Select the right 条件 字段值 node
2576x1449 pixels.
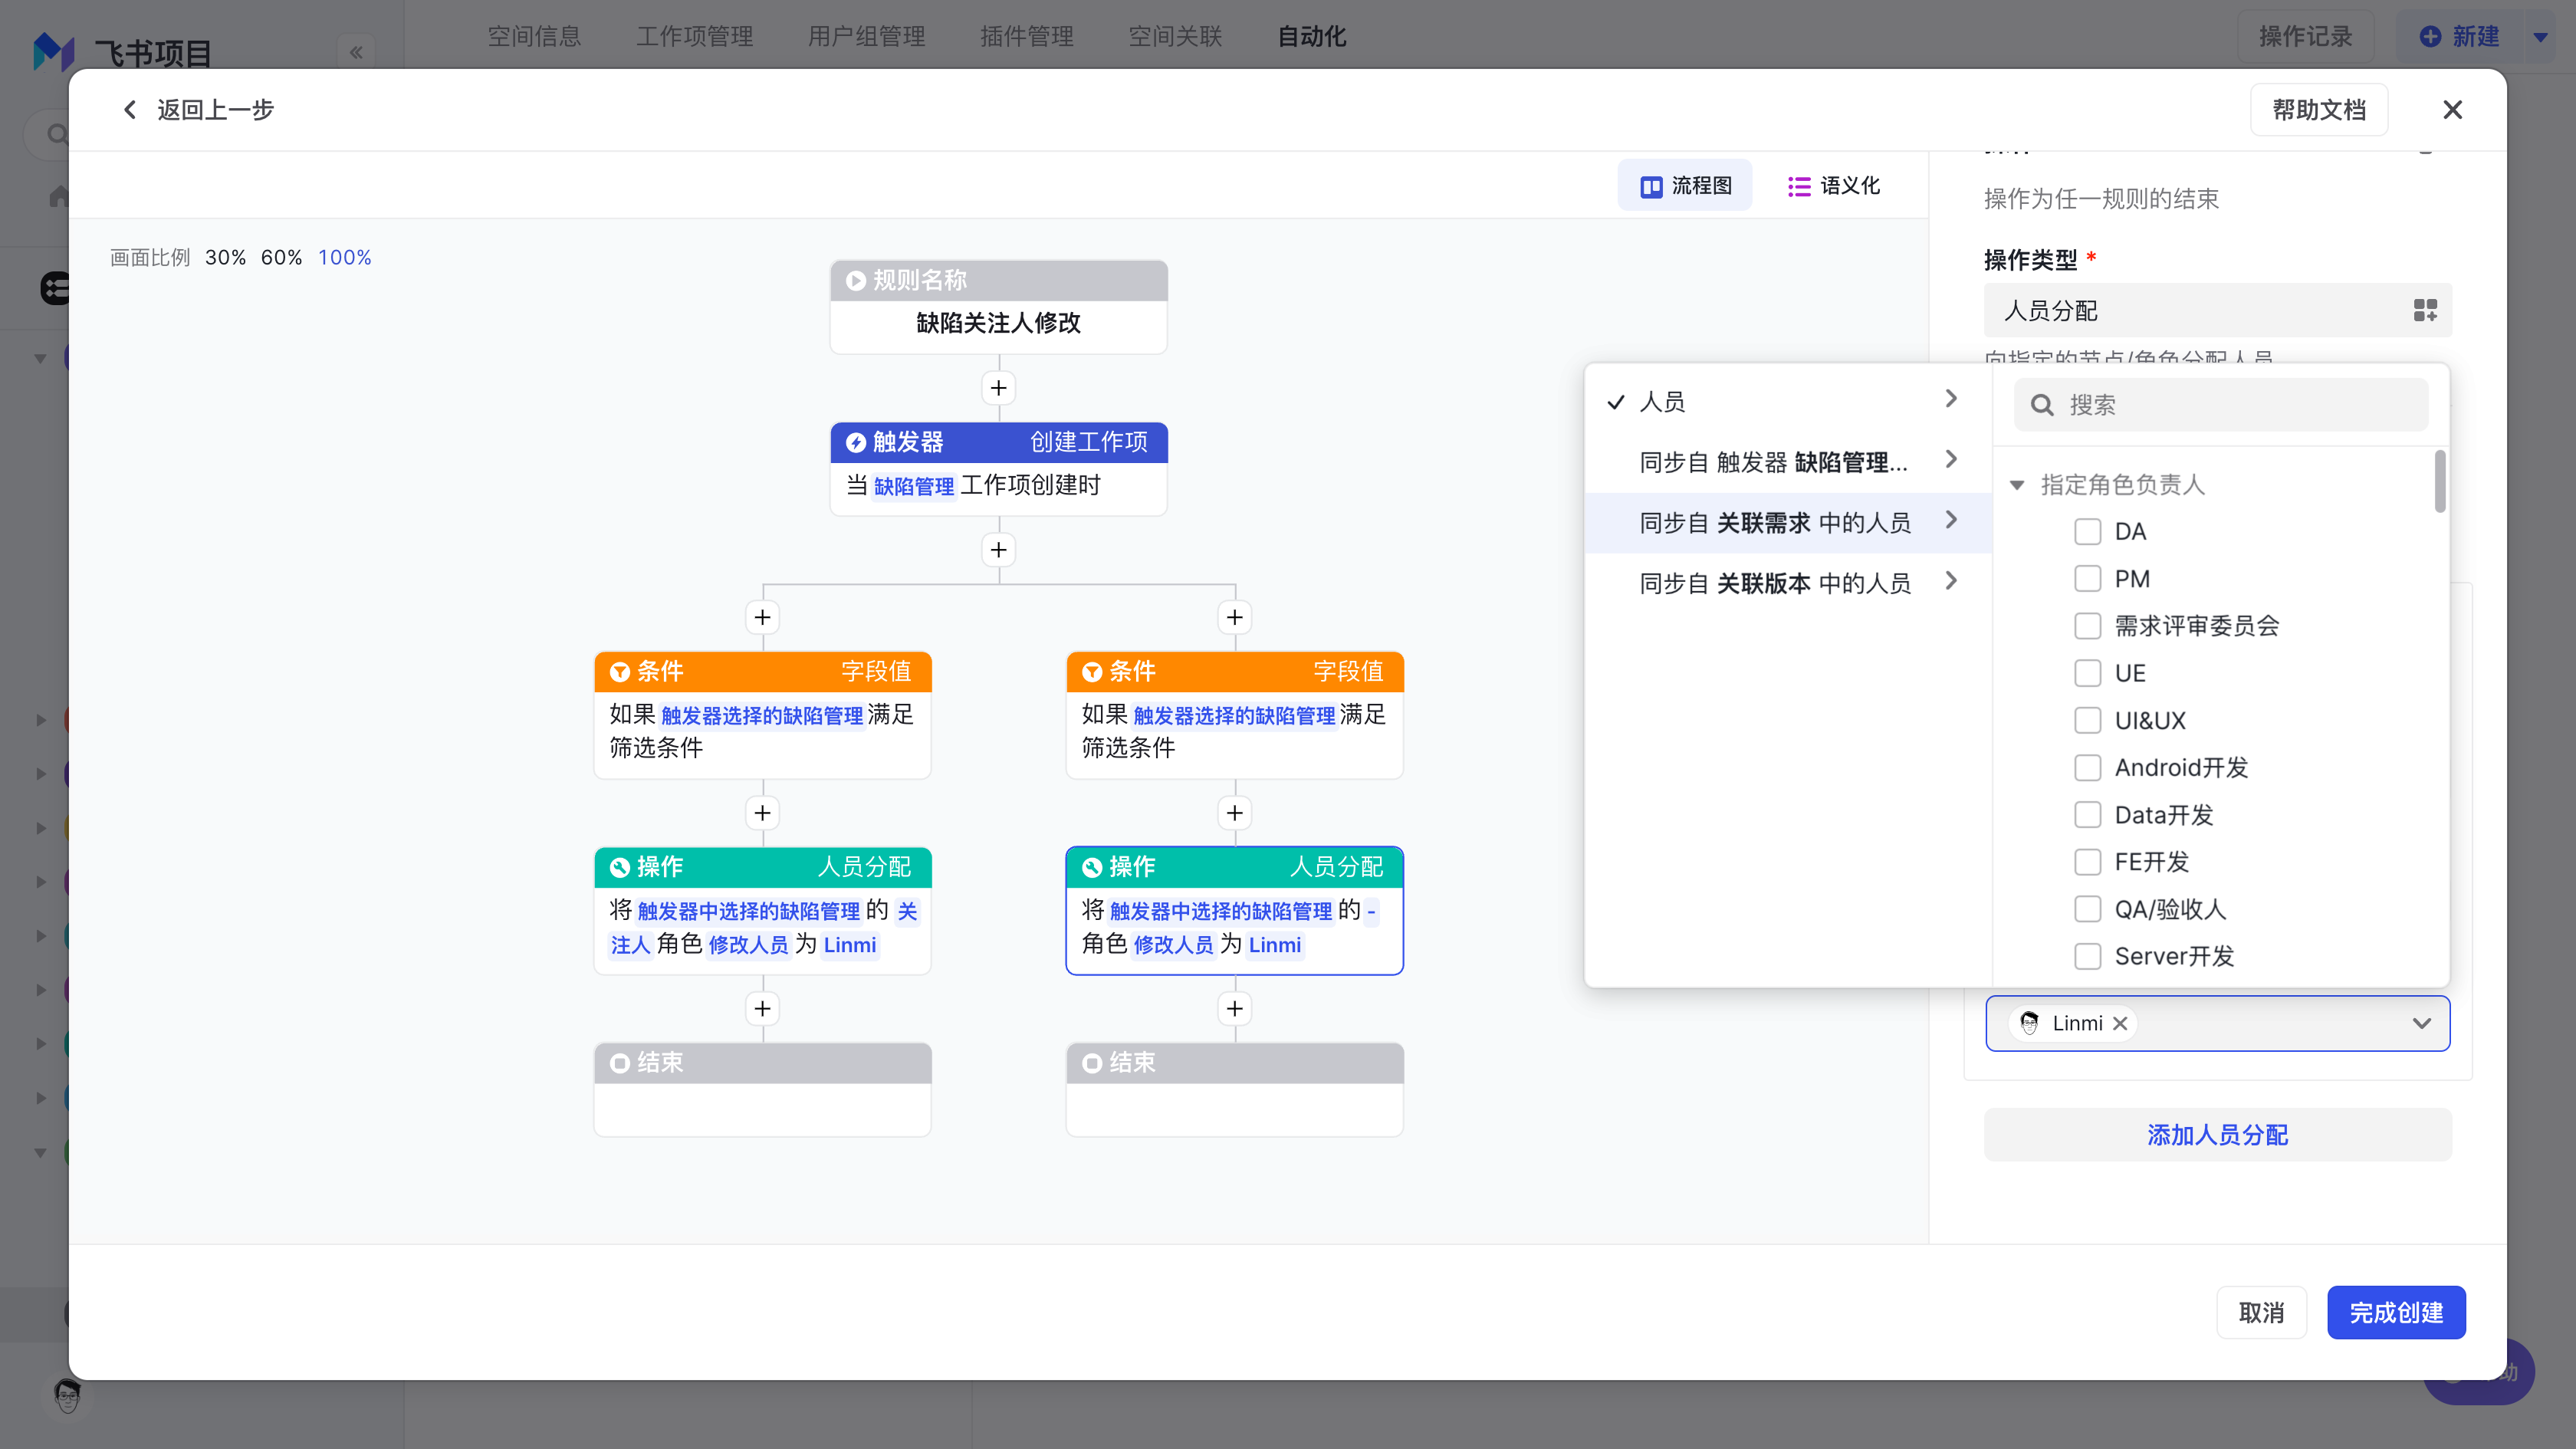tap(1234, 715)
